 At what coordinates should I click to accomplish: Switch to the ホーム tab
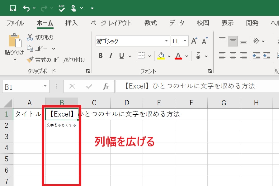[45, 23]
